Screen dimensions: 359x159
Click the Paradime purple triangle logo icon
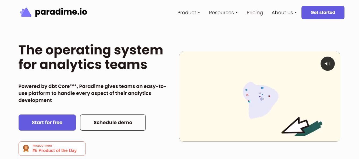(26, 12)
